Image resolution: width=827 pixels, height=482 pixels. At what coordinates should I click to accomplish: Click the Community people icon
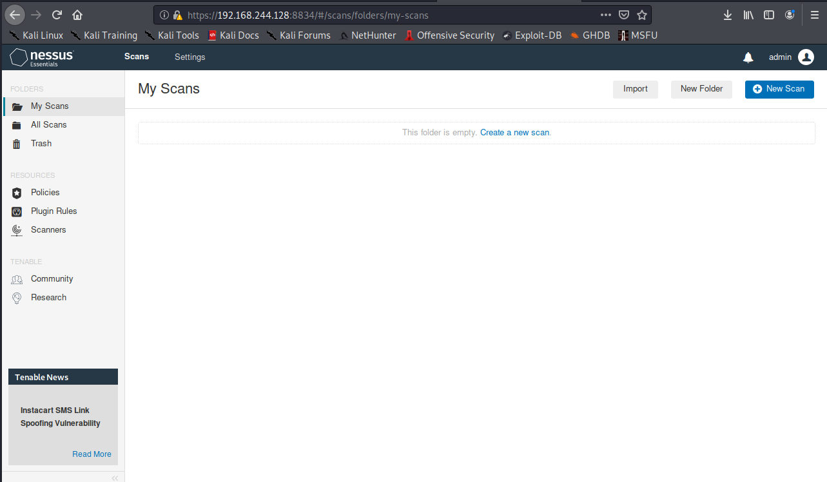click(17, 279)
